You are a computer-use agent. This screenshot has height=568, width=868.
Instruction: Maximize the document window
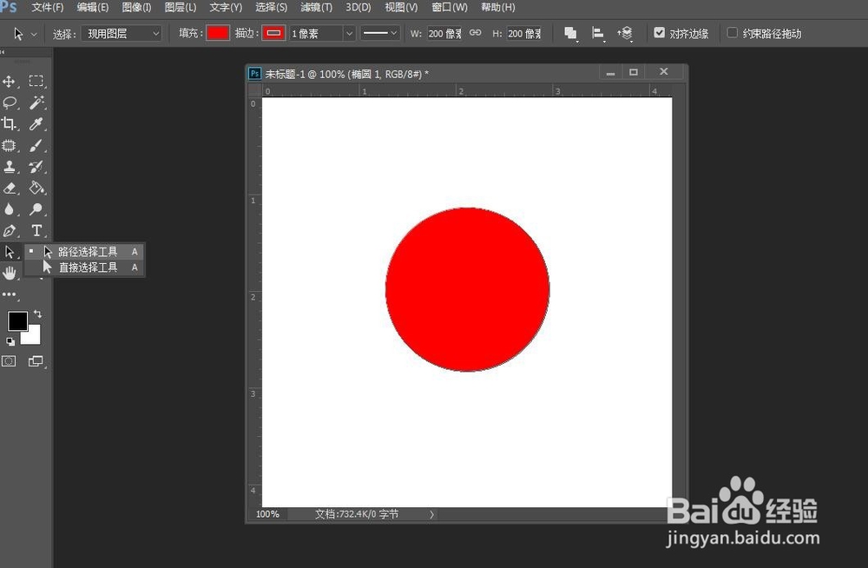[x=634, y=72]
